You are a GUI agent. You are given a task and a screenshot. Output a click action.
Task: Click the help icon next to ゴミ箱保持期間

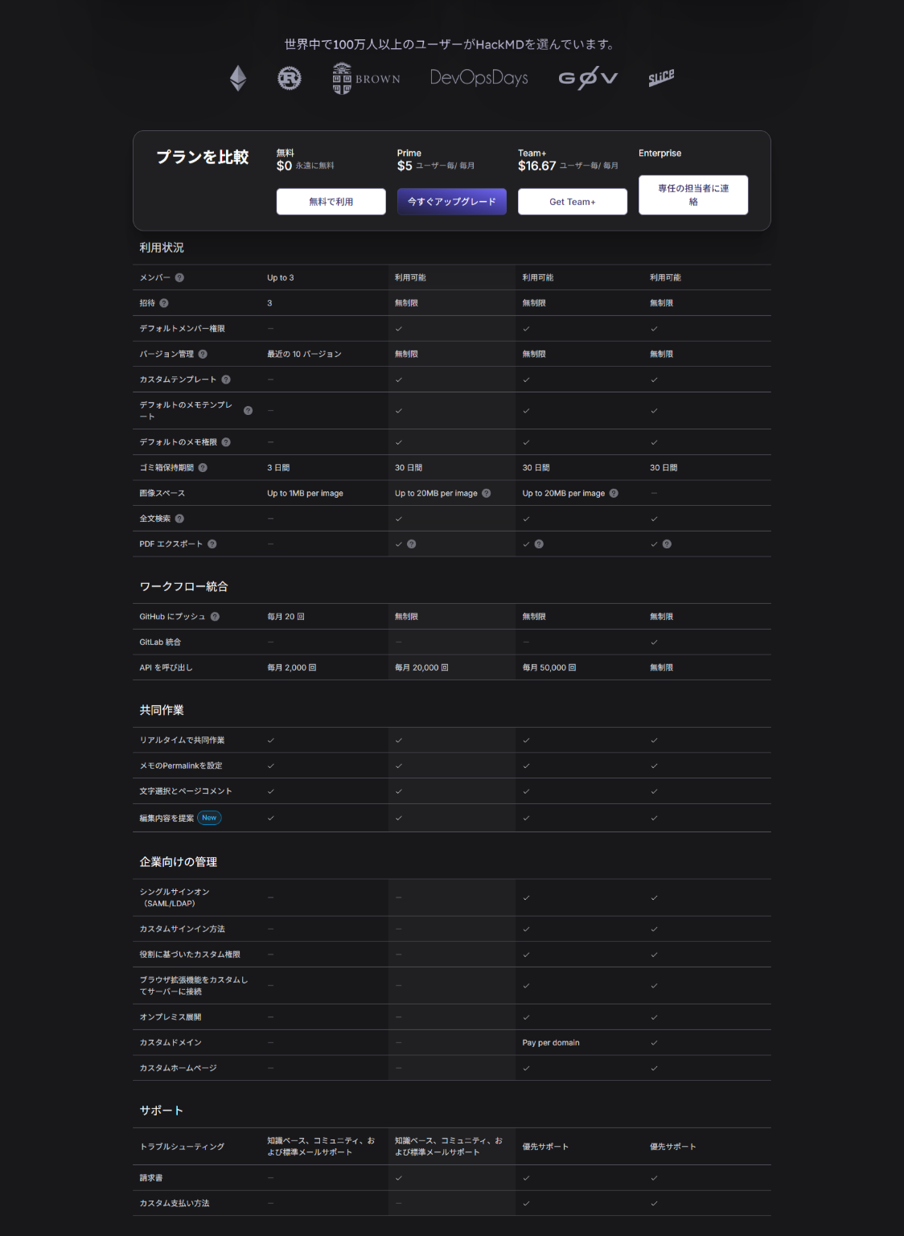pyautogui.click(x=203, y=467)
